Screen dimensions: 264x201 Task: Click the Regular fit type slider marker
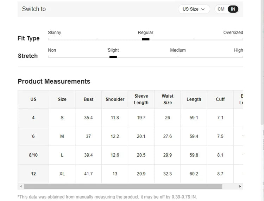coord(146,39)
